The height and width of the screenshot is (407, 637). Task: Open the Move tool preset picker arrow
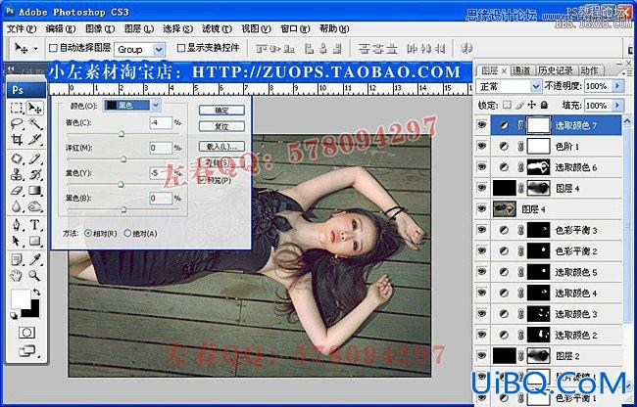click(36, 49)
